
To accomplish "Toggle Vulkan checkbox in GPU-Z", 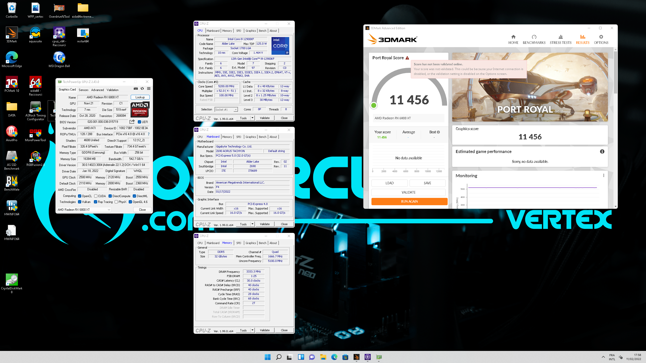I will point(79,202).
